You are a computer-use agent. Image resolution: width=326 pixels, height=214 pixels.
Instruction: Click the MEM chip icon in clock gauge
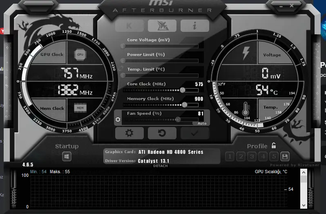coord(80,108)
